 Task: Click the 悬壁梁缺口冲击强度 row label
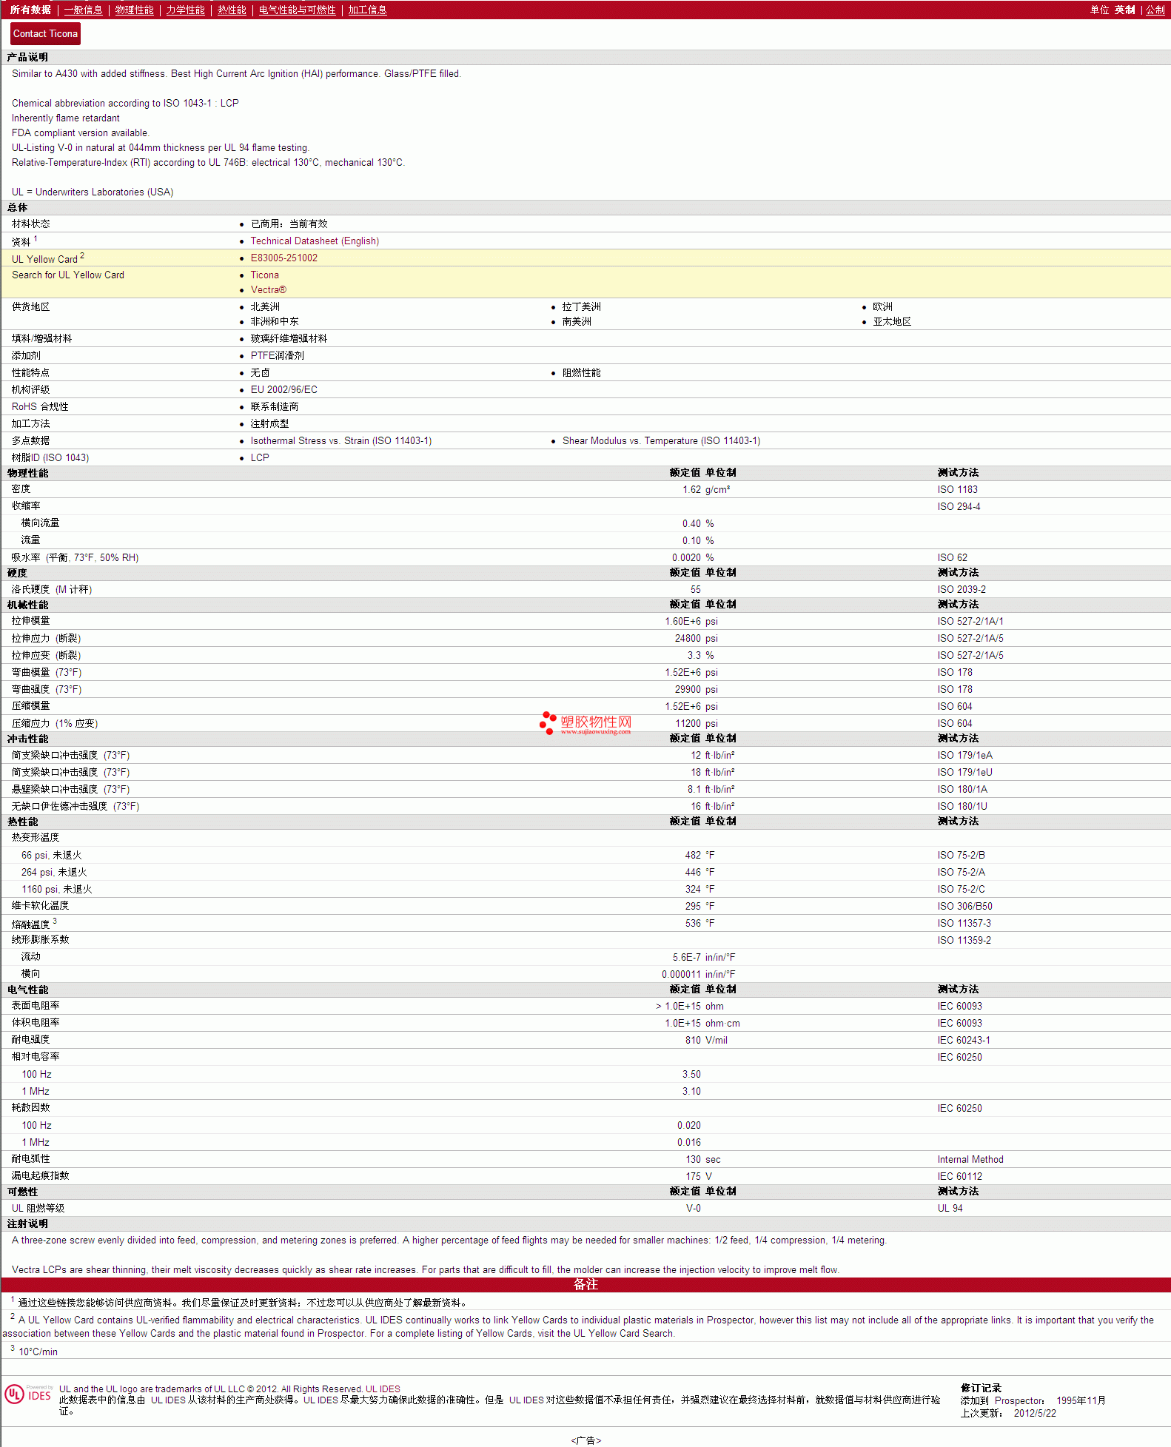click(70, 789)
